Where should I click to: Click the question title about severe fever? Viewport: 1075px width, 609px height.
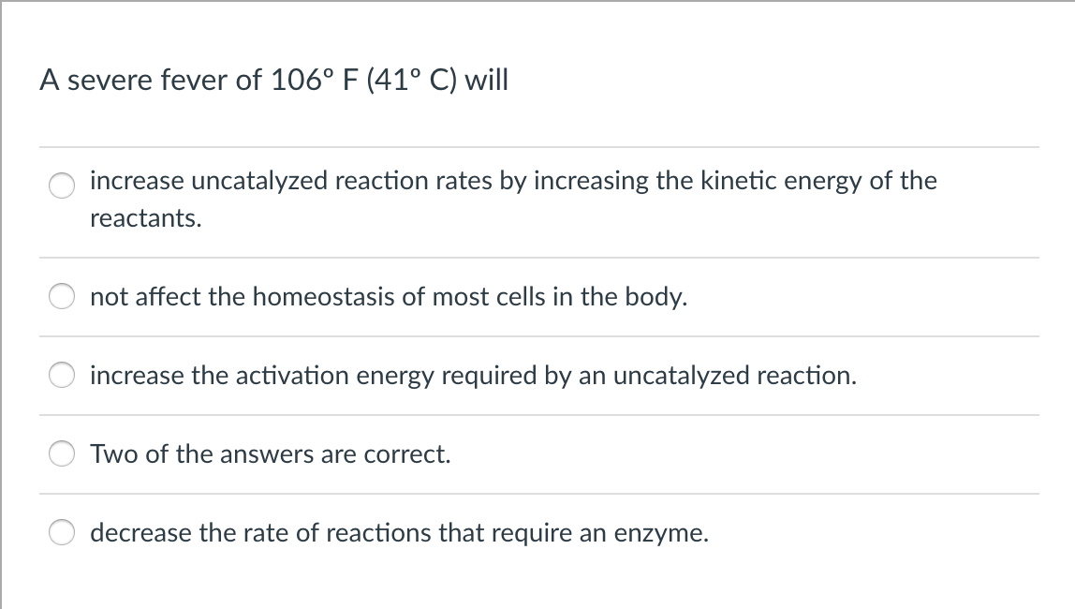273,80
